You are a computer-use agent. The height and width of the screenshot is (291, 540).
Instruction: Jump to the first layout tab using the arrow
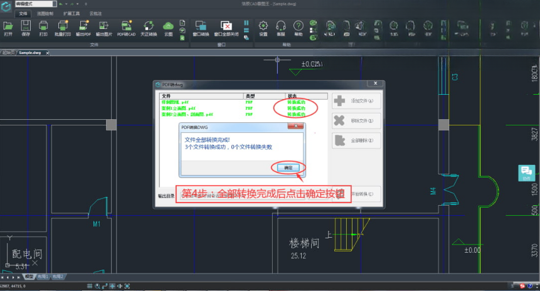(2, 277)
